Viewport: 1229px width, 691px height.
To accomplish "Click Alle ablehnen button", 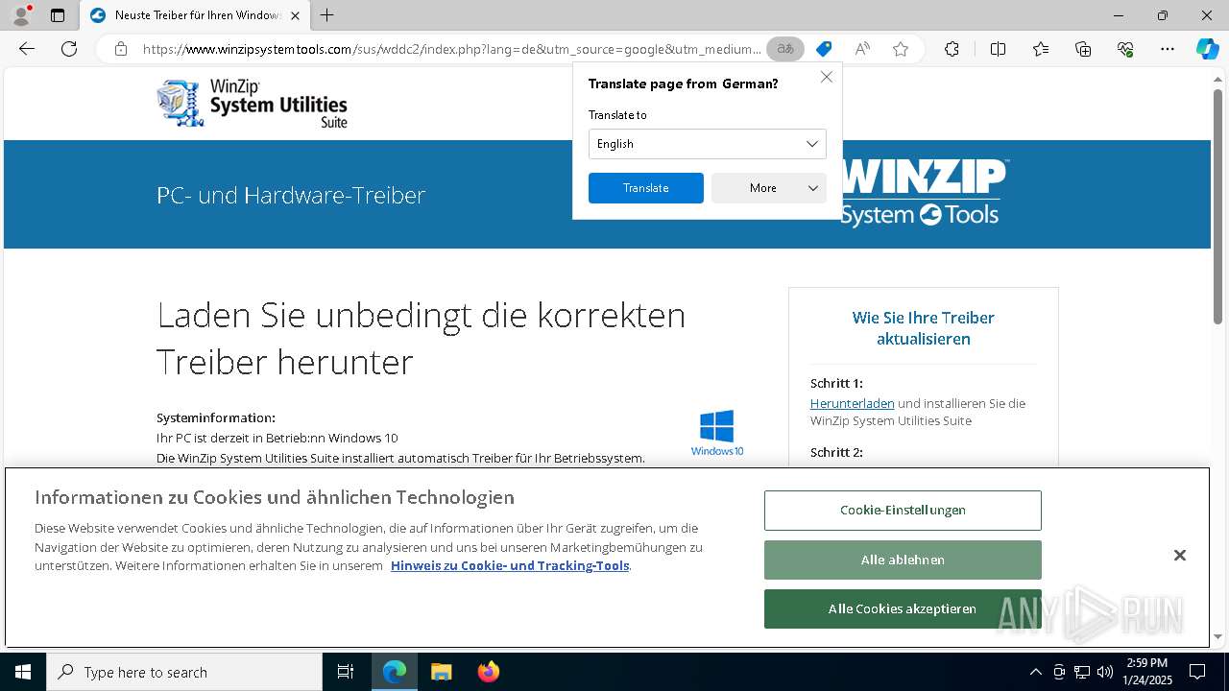I will (x=903, y=560).
